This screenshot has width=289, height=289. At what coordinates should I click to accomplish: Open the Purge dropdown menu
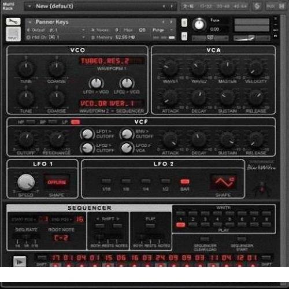pyautogui.click(x=171, y=30)
